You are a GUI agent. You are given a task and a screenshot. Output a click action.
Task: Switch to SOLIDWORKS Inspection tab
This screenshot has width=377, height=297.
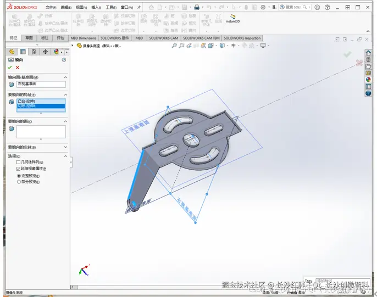[242, 38]
